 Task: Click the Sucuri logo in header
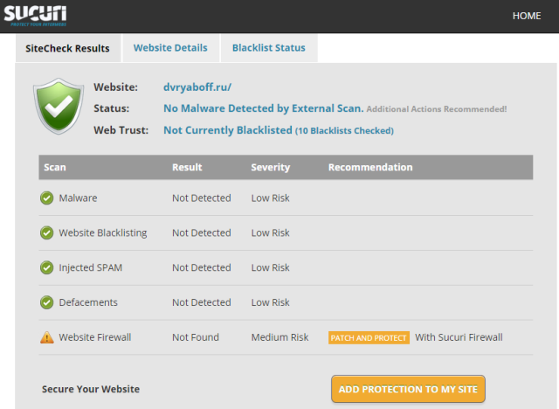point(35,16)
